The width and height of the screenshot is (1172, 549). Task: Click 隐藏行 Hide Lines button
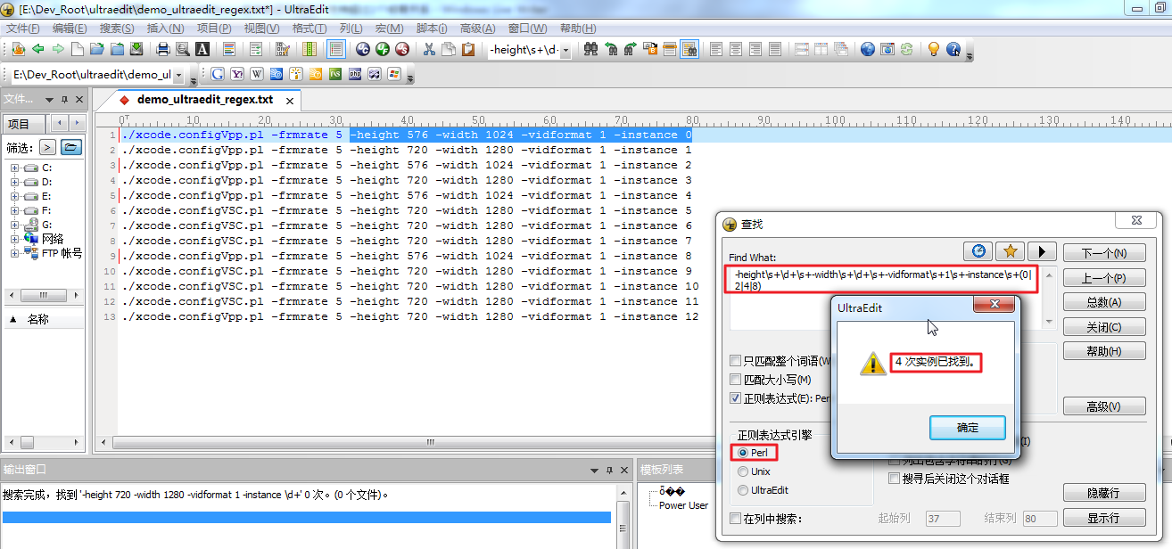1104,493
